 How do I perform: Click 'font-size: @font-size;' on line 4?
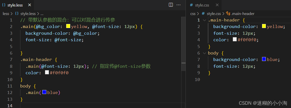tap(55, 40)
